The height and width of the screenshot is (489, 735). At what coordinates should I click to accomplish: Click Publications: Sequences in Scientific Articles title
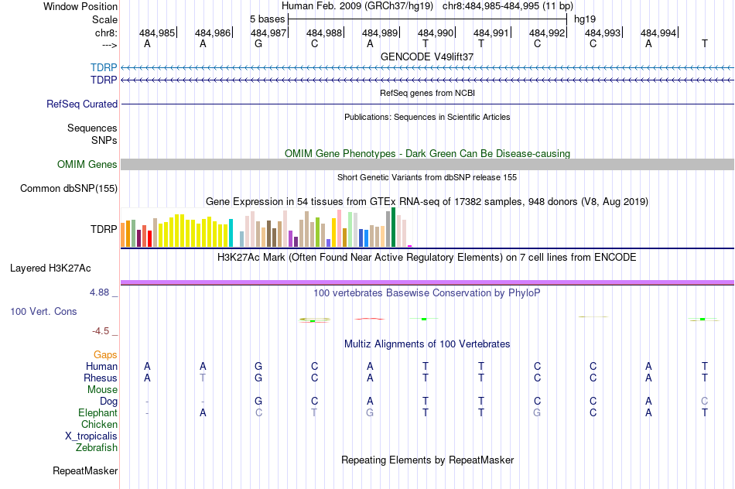point(427,117)
